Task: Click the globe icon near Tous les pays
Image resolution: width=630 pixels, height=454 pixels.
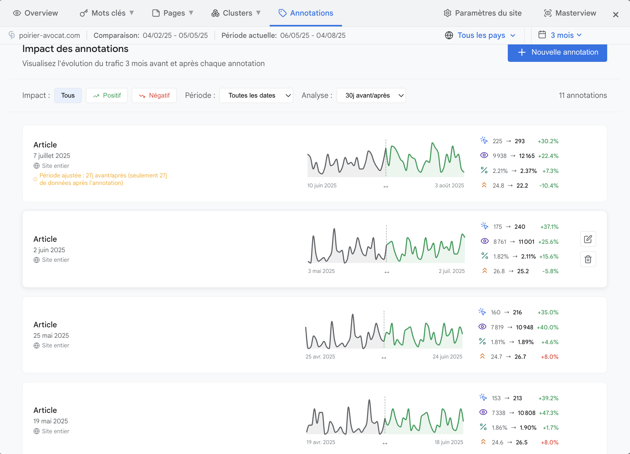Action: point(449,35)
